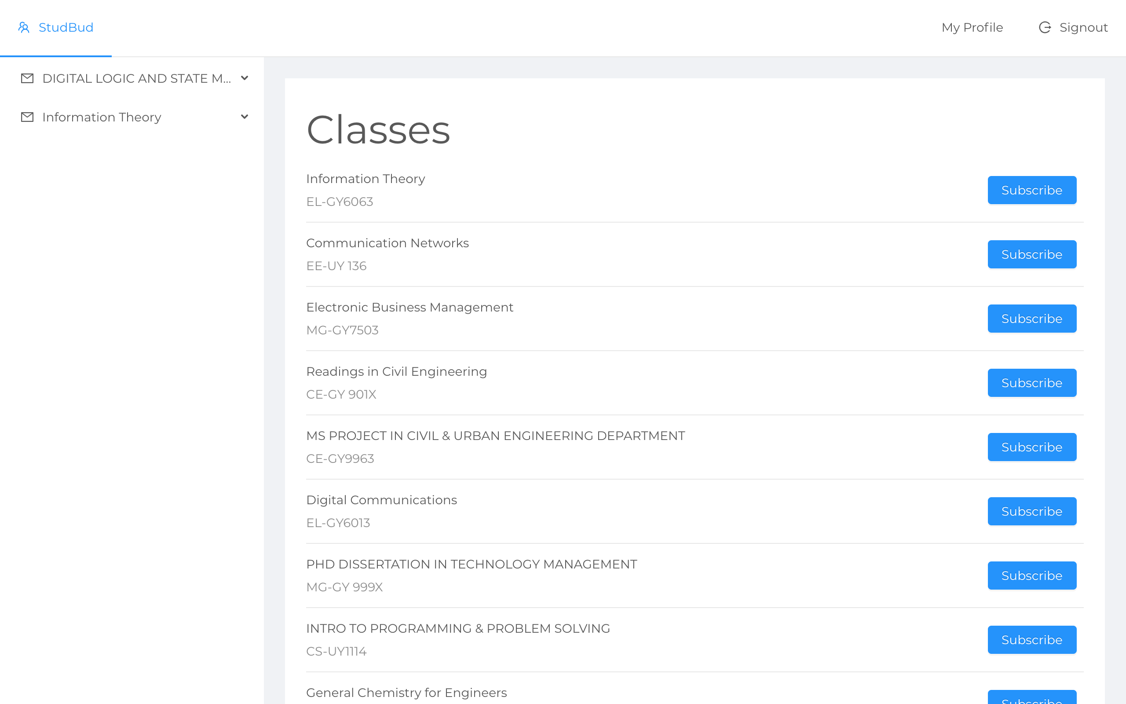The height and width of the screenshot is (704, 1126).
Task: Open Information Theory sidebar menu item
Action: pyautogui.click(x=102, y=117)
